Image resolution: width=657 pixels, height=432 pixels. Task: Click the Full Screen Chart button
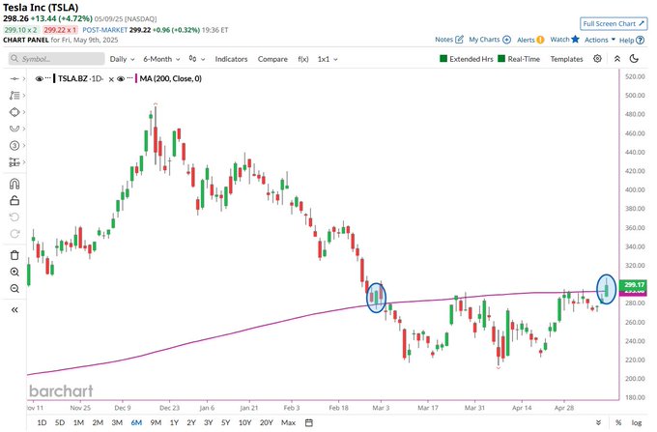tap(614, 24)
